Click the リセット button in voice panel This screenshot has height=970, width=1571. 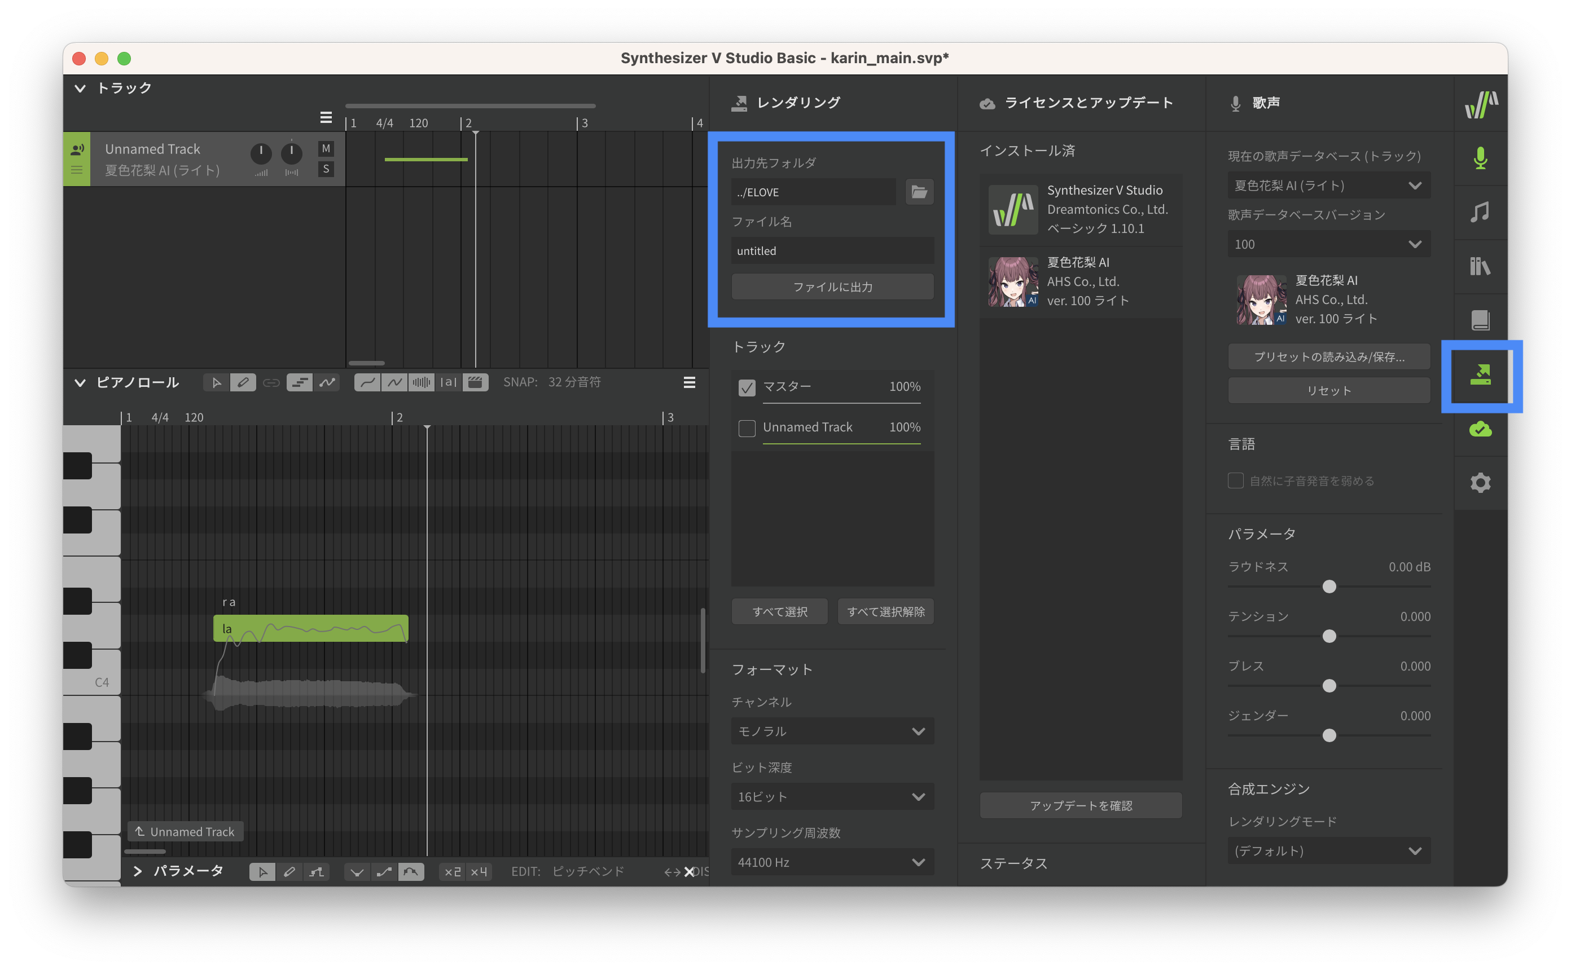[x=1329, y=391]
